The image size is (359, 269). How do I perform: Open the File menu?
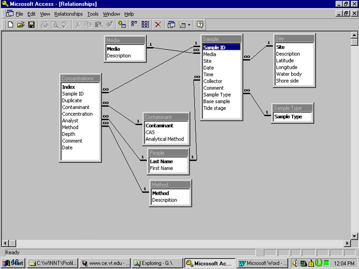[19, 14]
